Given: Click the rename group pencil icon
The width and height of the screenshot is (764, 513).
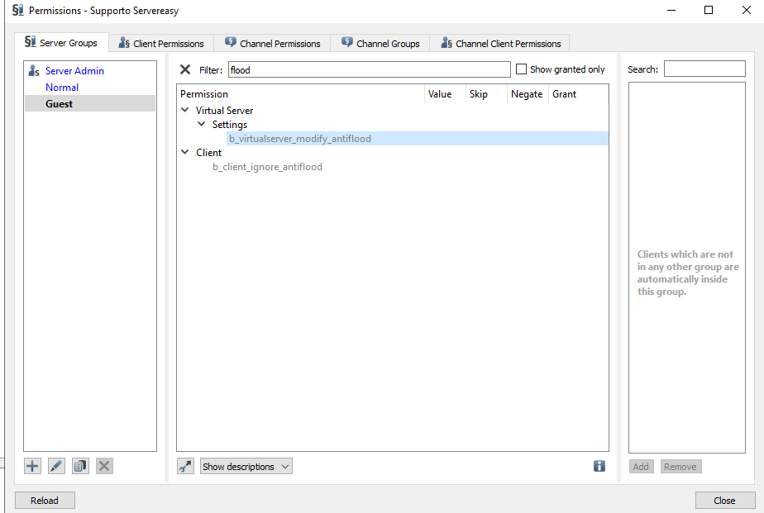Looking at the screenshot, I should [x=56, y=466].
